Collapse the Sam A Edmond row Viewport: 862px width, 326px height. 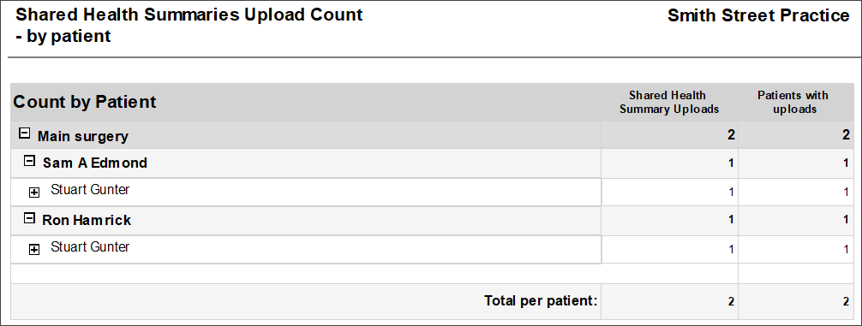point(30,162)
